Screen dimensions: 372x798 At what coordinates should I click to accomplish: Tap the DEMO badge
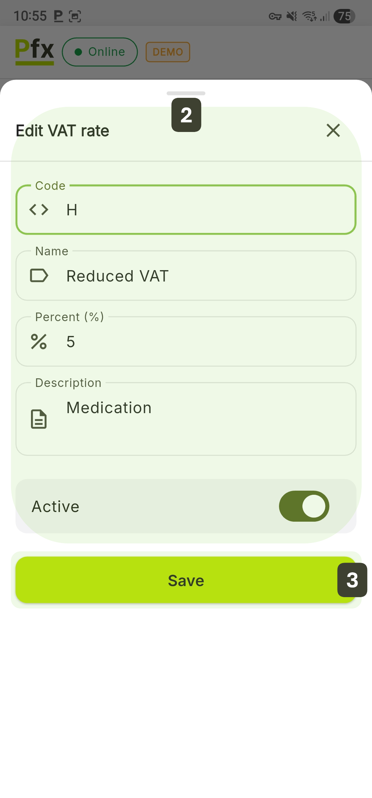point(168,52)
